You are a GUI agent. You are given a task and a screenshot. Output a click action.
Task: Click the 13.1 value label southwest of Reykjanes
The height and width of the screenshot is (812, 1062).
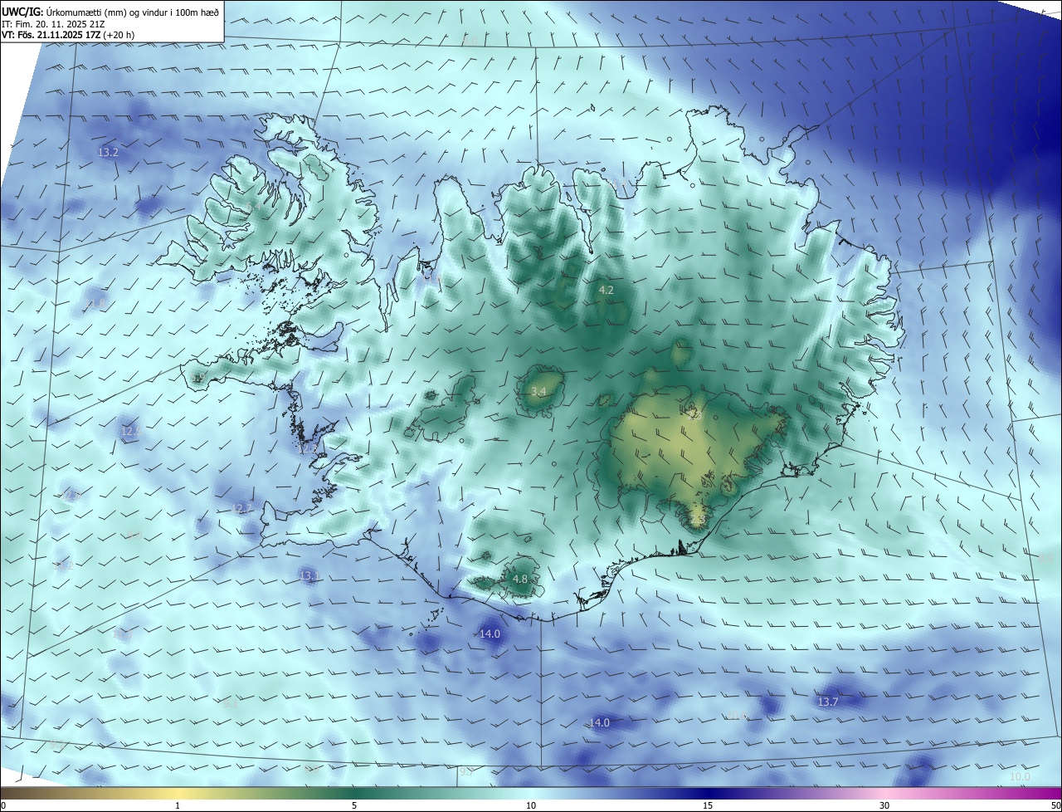pyautogui.click(x=309, y=575)
